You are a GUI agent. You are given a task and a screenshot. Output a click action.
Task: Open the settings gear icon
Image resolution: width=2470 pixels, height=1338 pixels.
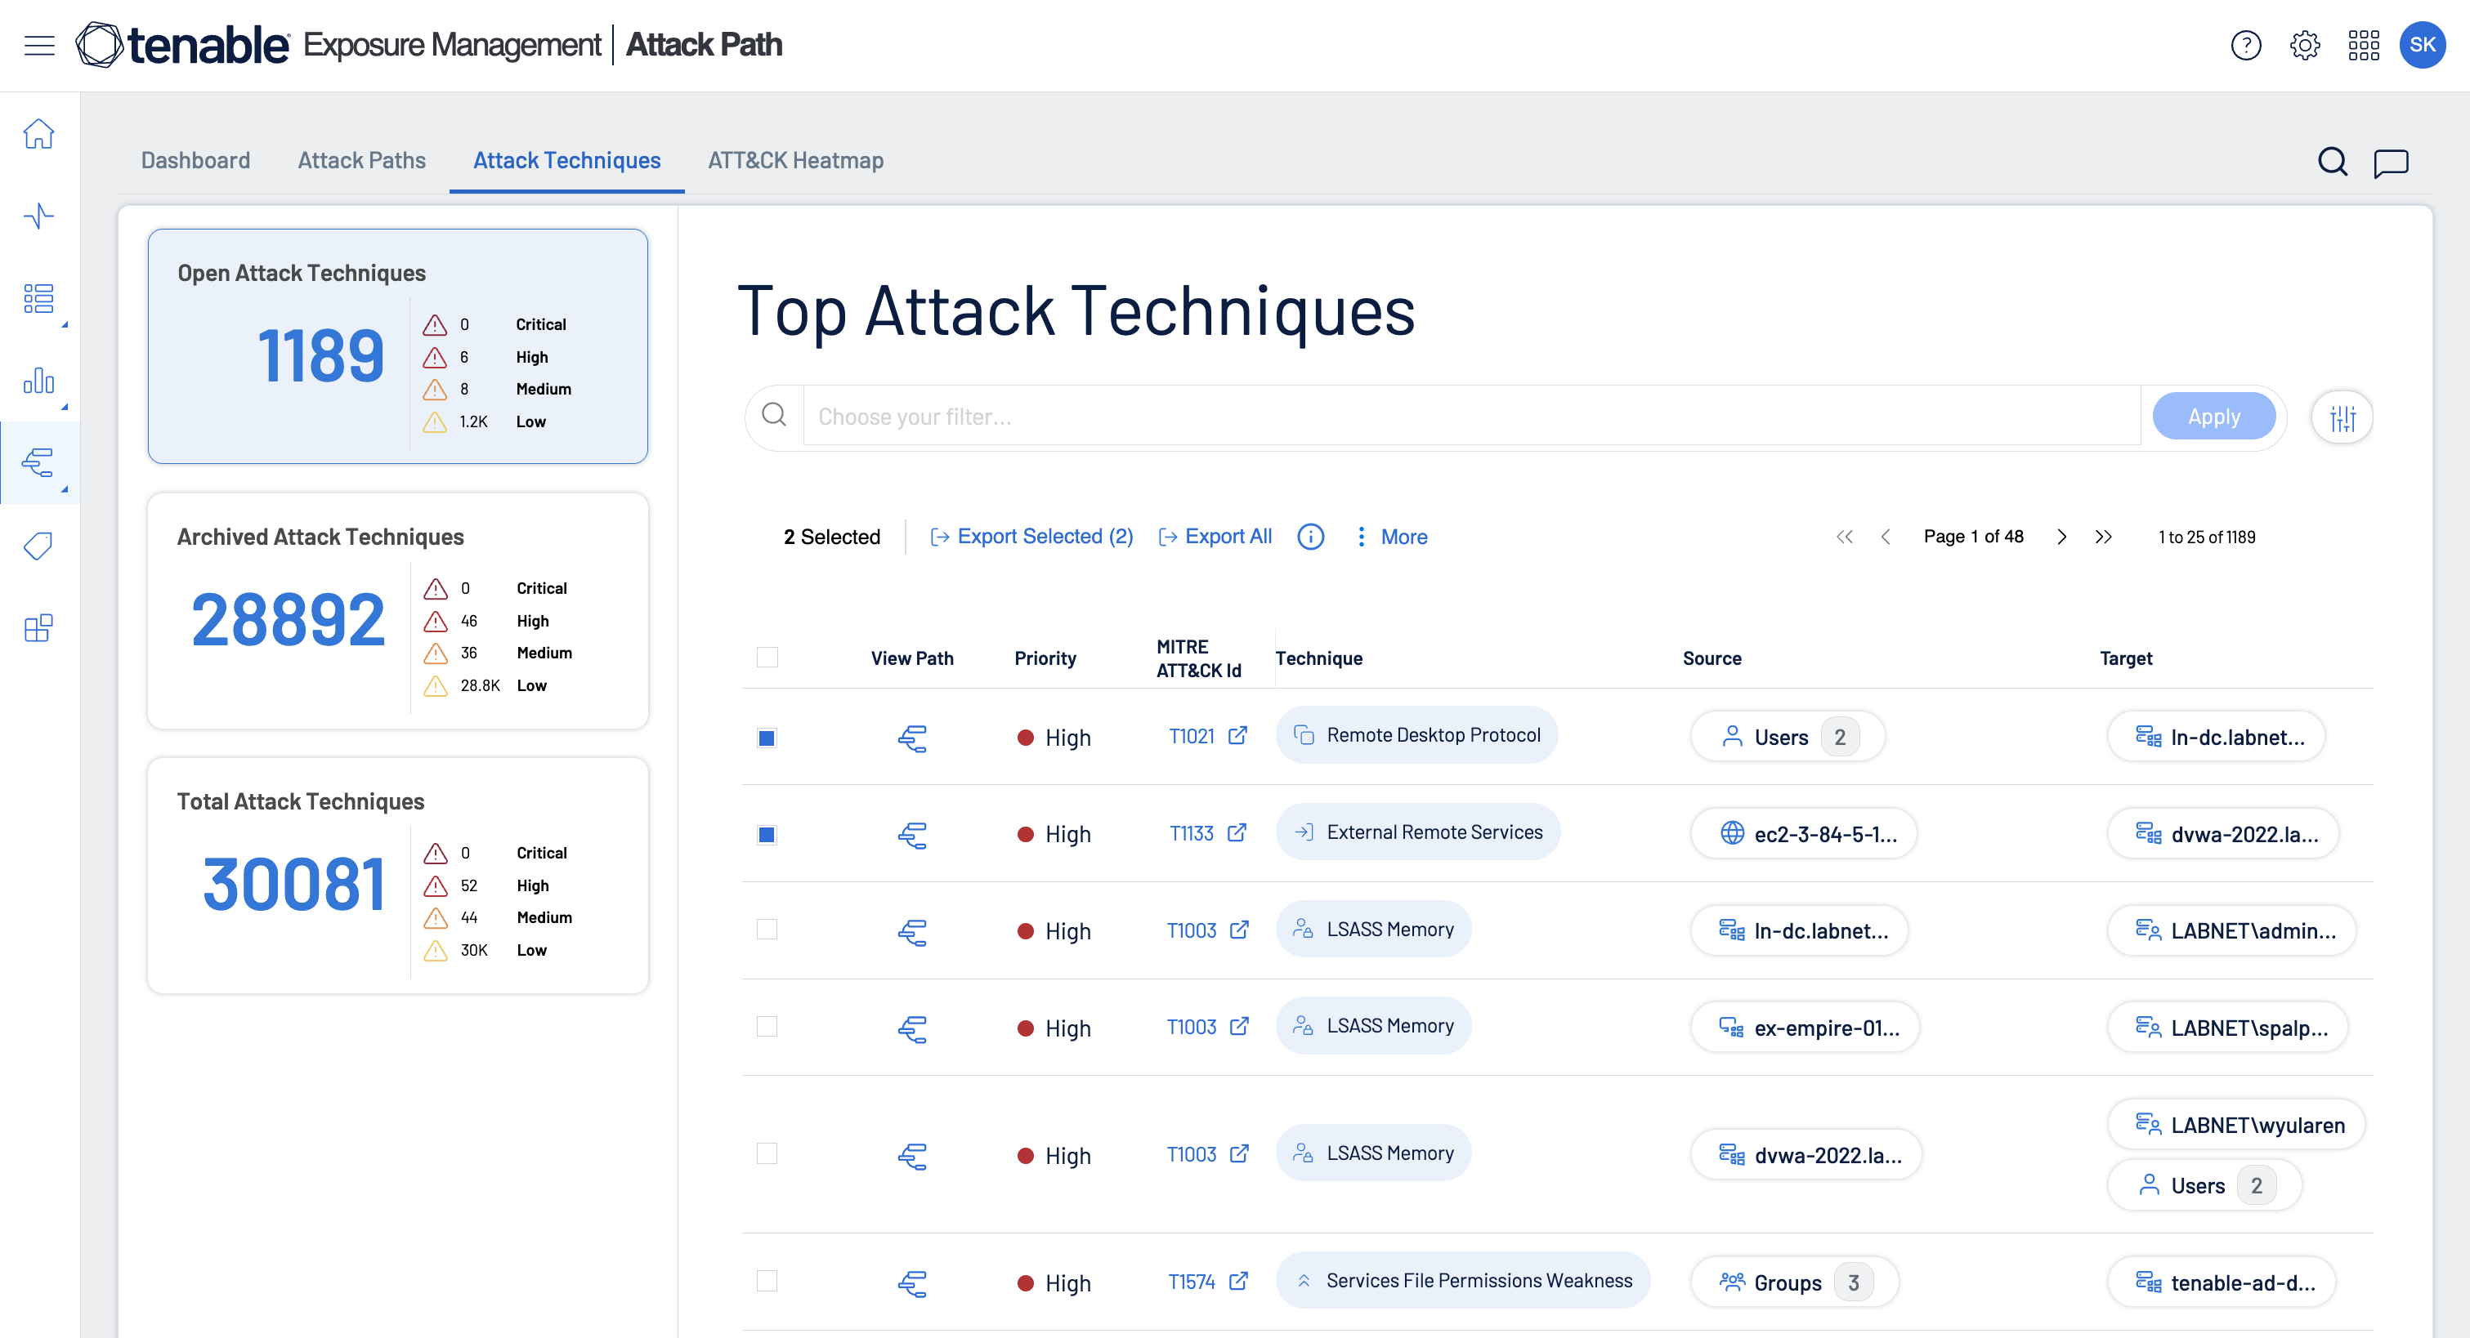point(2304,45)
